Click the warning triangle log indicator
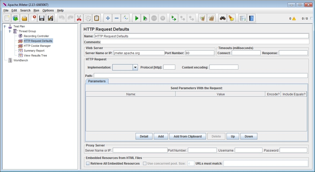Screen dimensions: 315x172 point(294,18)
